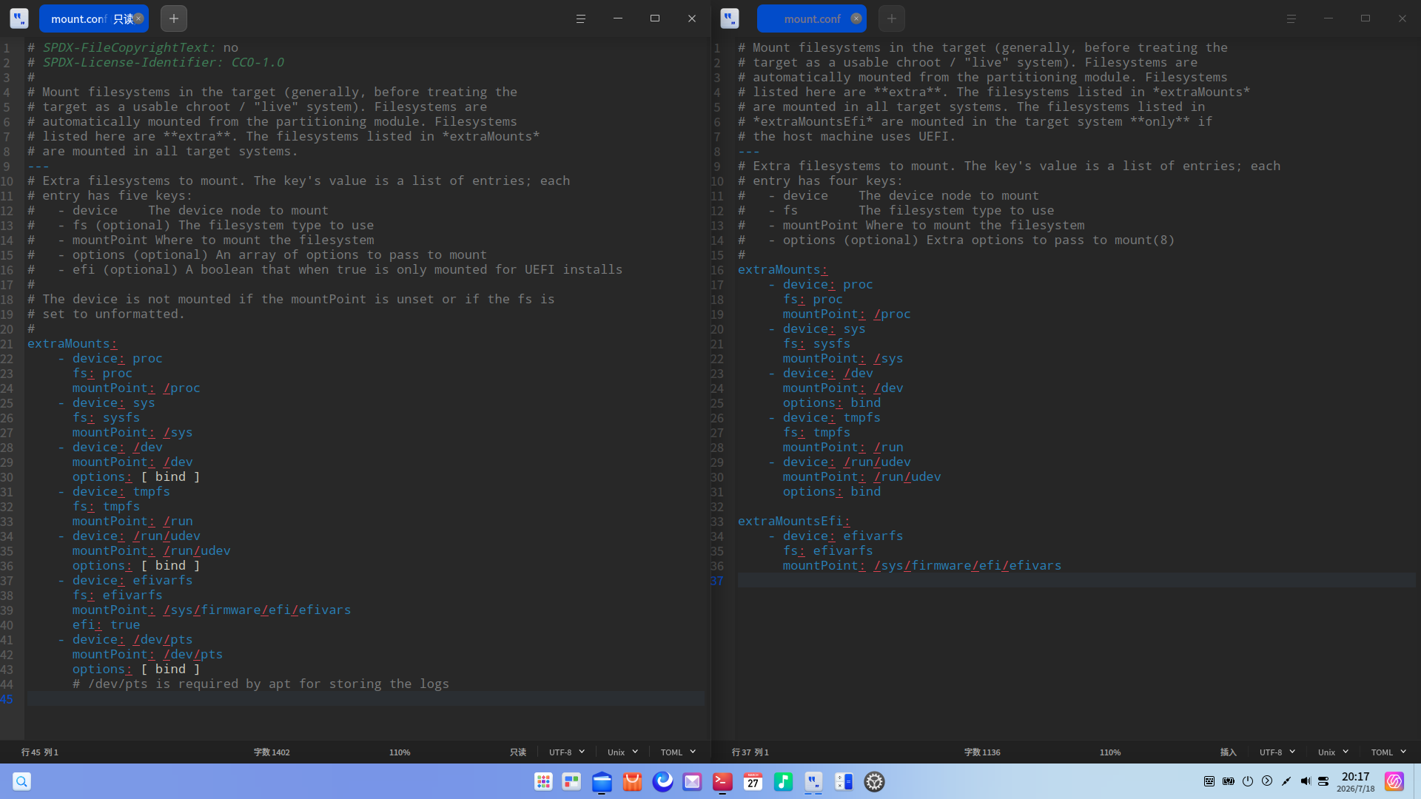Launch the web browser from the dock
This screenshot has height=799, width=1421.
pyautogui.click(x=662, y=781)
